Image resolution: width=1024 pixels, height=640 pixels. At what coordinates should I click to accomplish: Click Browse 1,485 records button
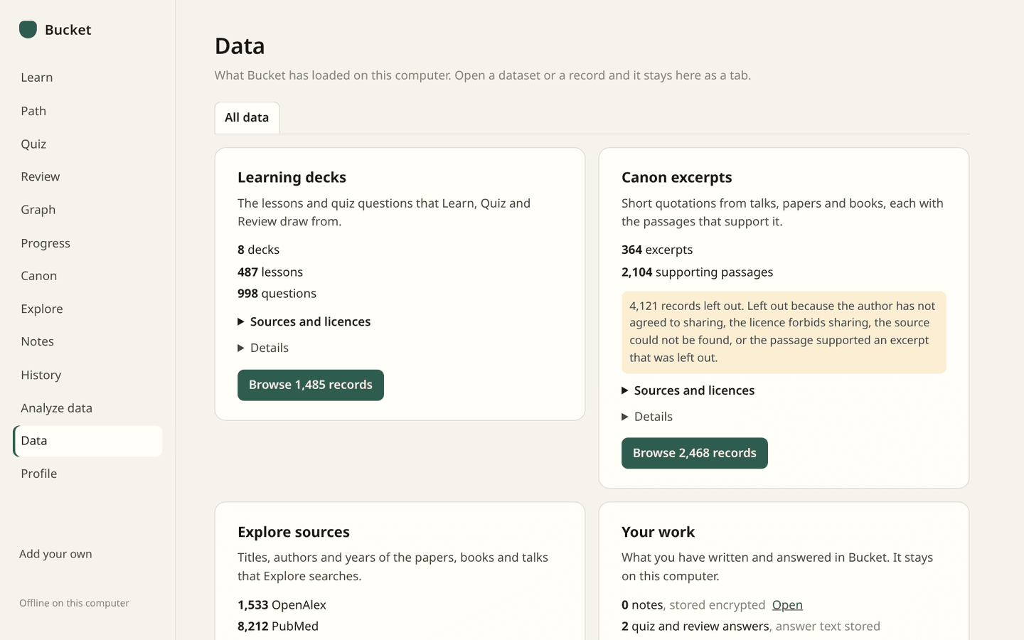point(311,385)
